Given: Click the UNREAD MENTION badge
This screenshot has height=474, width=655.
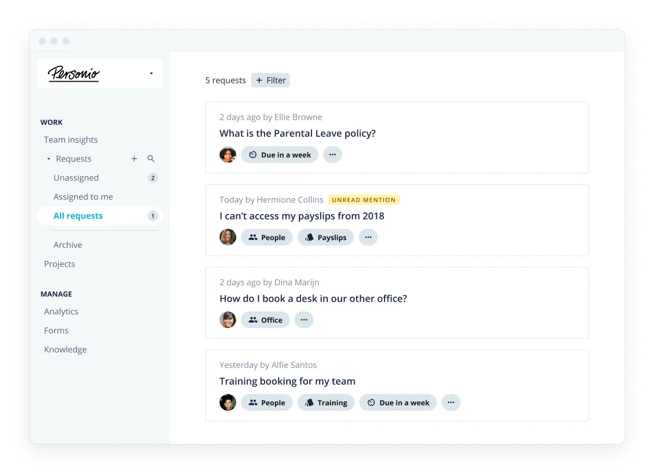Looking at the screenshot, I should tap(364, 200).
